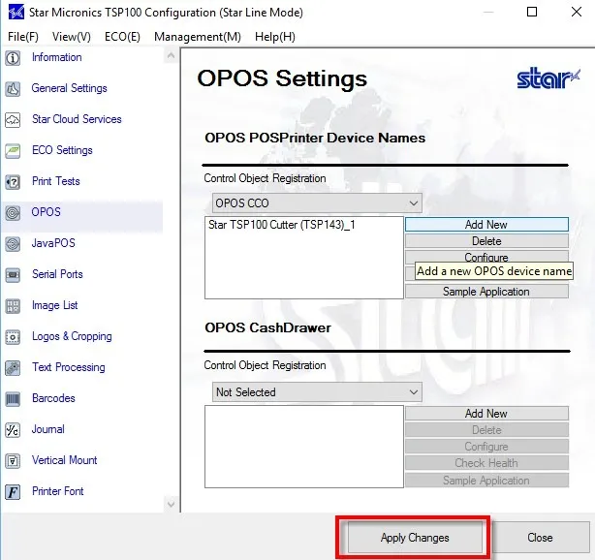The image size is (595, 560).
Task: Click the Print Tests icon
Action: pyautogui.click(x=13, y=182)
